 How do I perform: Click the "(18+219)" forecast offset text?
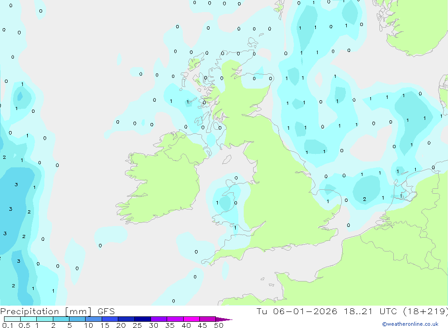point(426,311)
